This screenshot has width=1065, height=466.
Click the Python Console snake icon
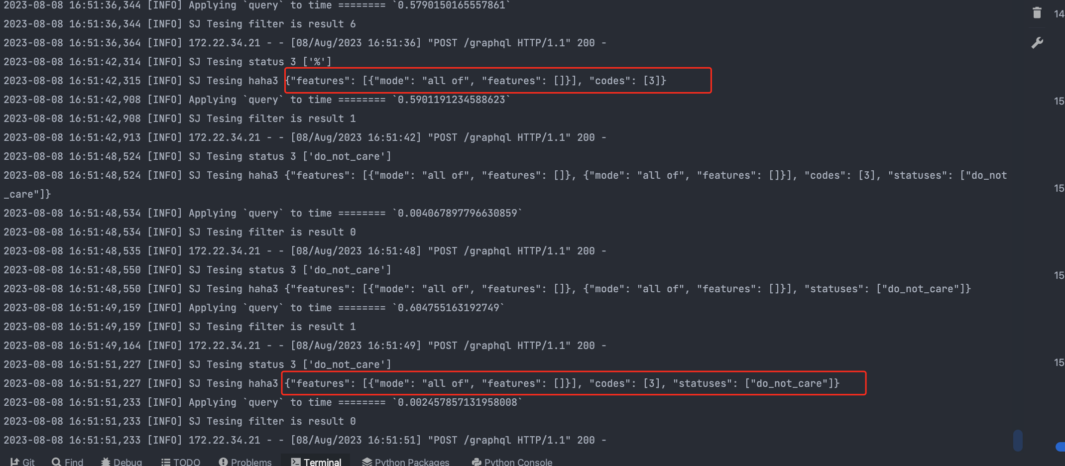(x=476, y=462)
